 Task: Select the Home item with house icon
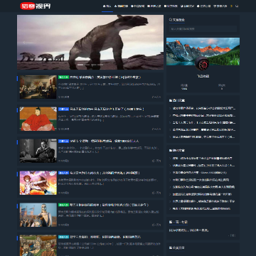[107, 6]
